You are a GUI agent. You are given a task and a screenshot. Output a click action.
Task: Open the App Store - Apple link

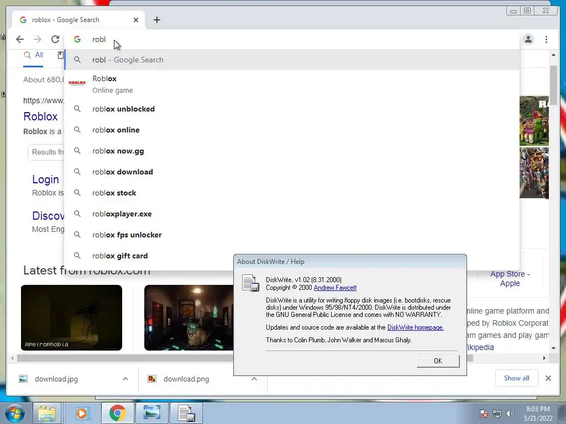point(510,278)
